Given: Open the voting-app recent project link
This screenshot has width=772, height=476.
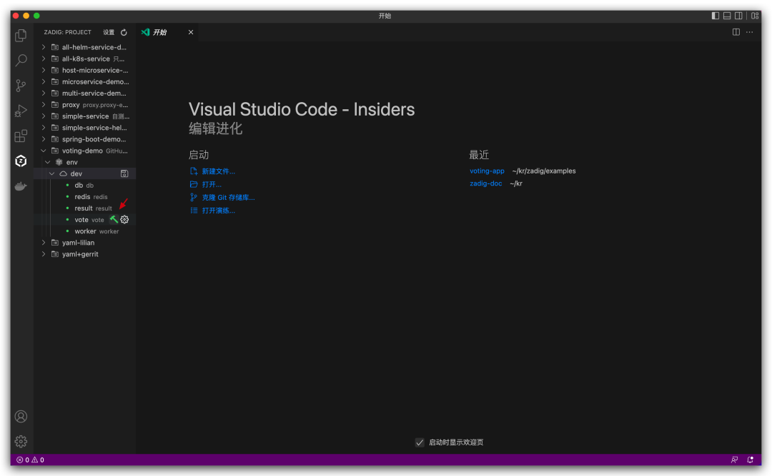Looking at the screenshot, I should click(x=487, y=171).
